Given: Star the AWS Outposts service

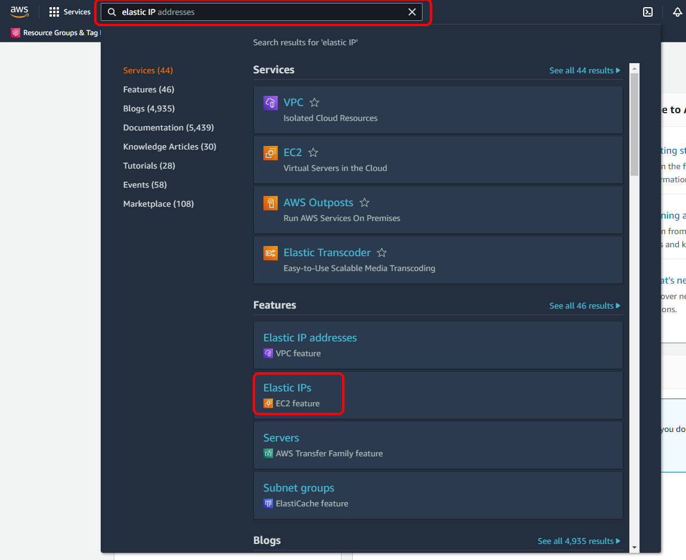Looking at the screenshot, I should coord(364,203).
